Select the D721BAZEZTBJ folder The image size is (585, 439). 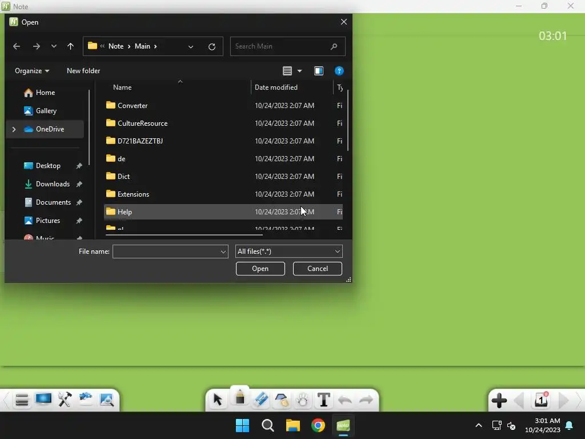point(223,141)
